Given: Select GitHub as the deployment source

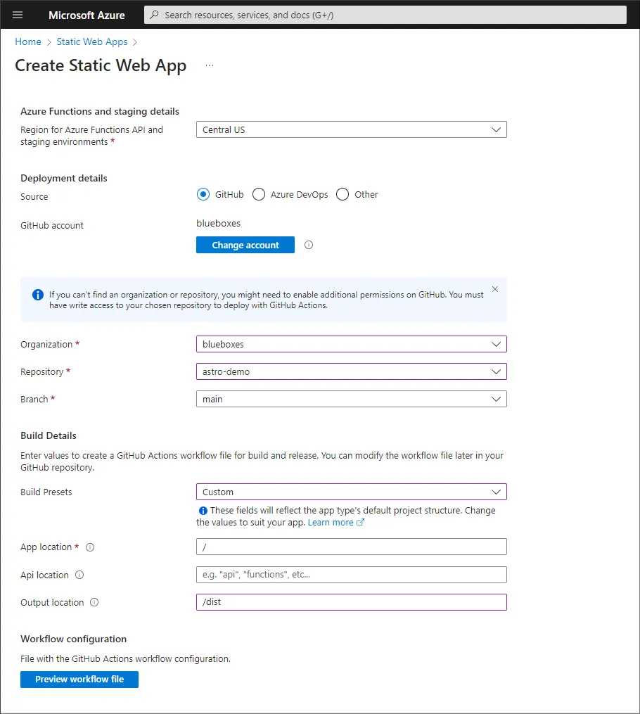Looking at the screenshot, I should click(x=202, y=194).
